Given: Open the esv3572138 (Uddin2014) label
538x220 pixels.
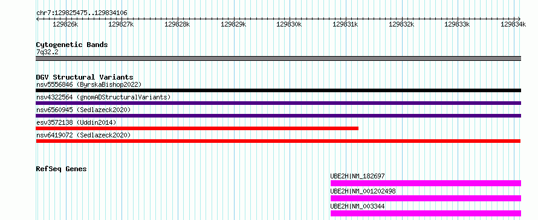Looking at the screenshot, I should [x=76, y=122].
